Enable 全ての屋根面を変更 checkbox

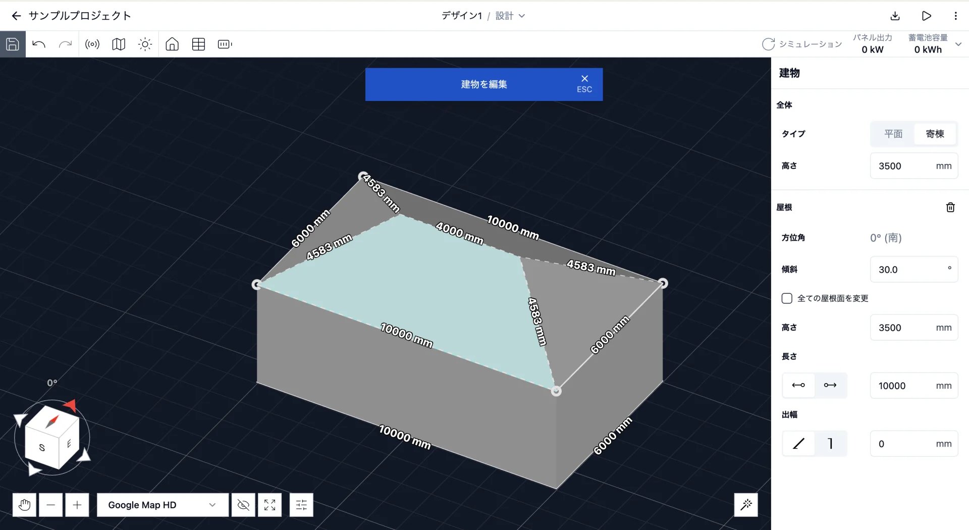tap(787, 298)
